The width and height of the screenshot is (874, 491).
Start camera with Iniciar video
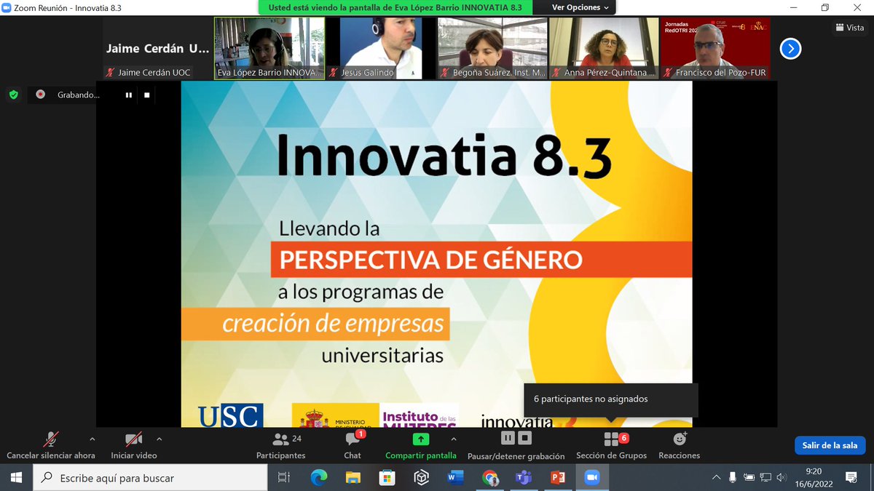pos(133,445)
